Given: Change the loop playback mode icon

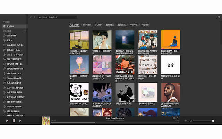Looking at the screenshot, I should coord(178,118).
